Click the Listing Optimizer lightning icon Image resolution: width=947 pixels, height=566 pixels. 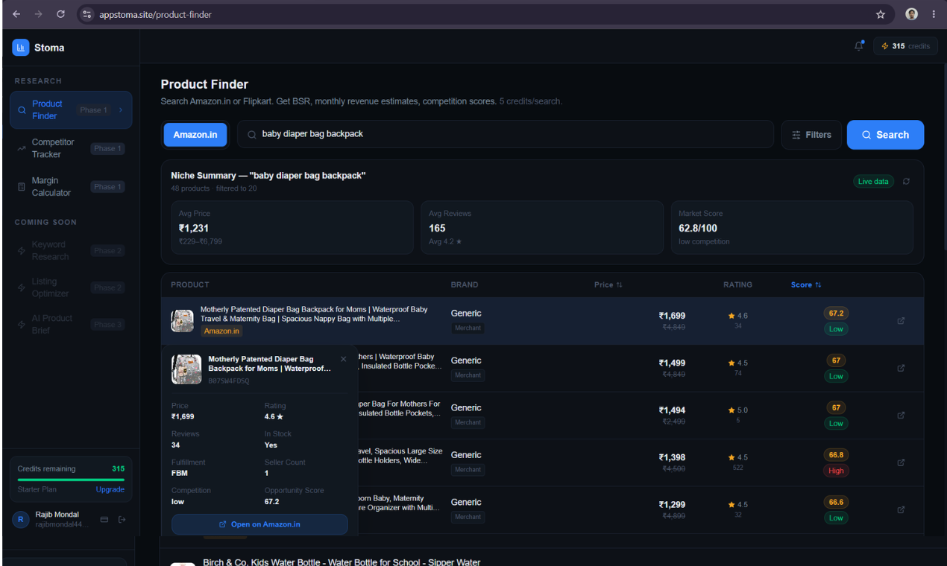pos(22,287)
